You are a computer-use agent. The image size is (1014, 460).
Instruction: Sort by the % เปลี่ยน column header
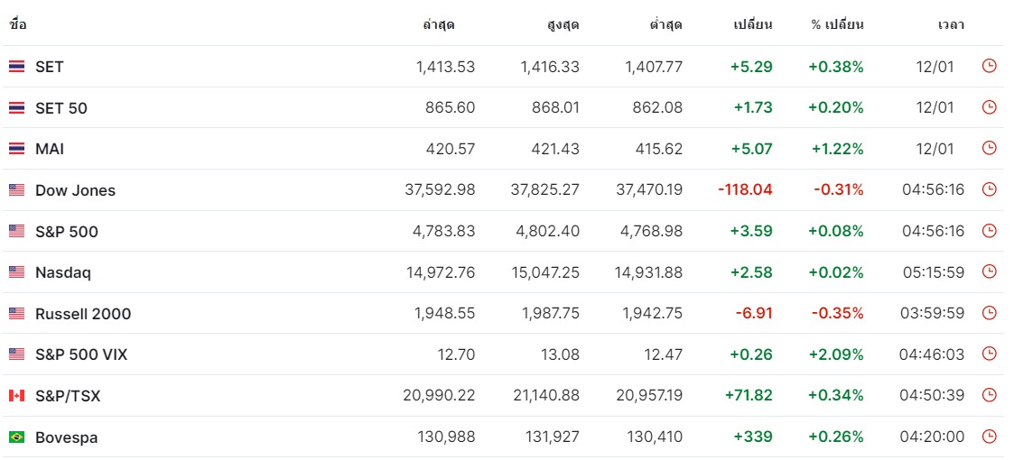837,25
